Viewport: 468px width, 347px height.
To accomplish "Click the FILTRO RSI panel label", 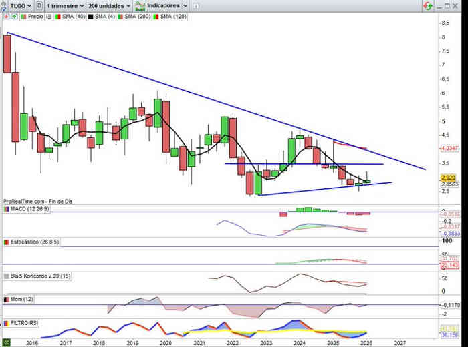I will click(24, 322).
